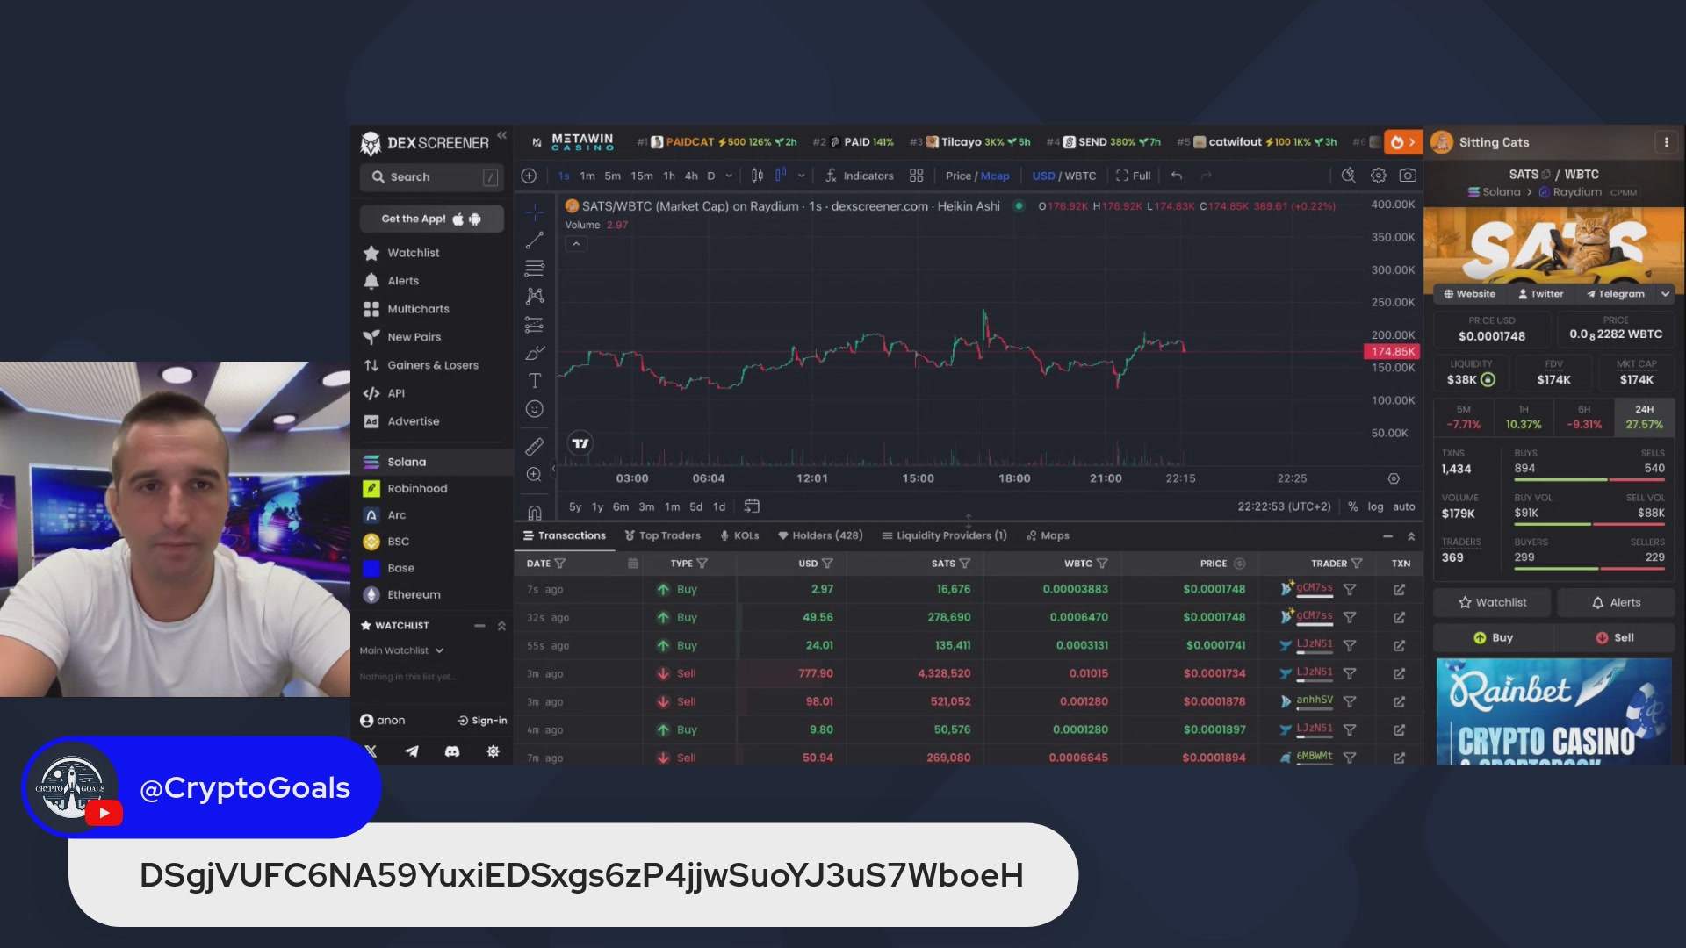Screen dimensions: 1686x948
Task: Open the Telegram icon in sidebar footer
Action: pos(412,751)
